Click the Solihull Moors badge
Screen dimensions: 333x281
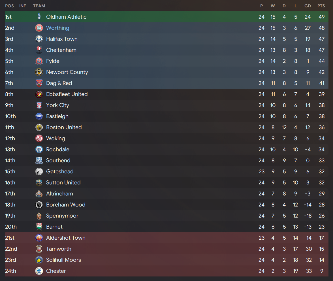pyautogui.click(x=39, y=260)
